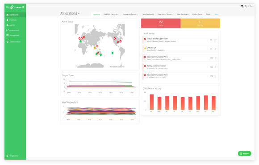This screenshot has width=259, height=165.
Task: Expand the All locations dropdown
Action: click(x=70, y=13)
